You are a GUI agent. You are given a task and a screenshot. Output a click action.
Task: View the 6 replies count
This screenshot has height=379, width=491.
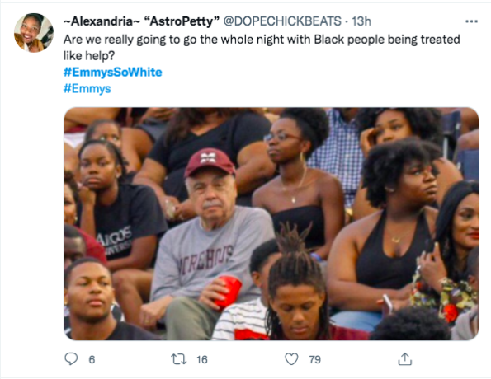(x=92, y=359)
